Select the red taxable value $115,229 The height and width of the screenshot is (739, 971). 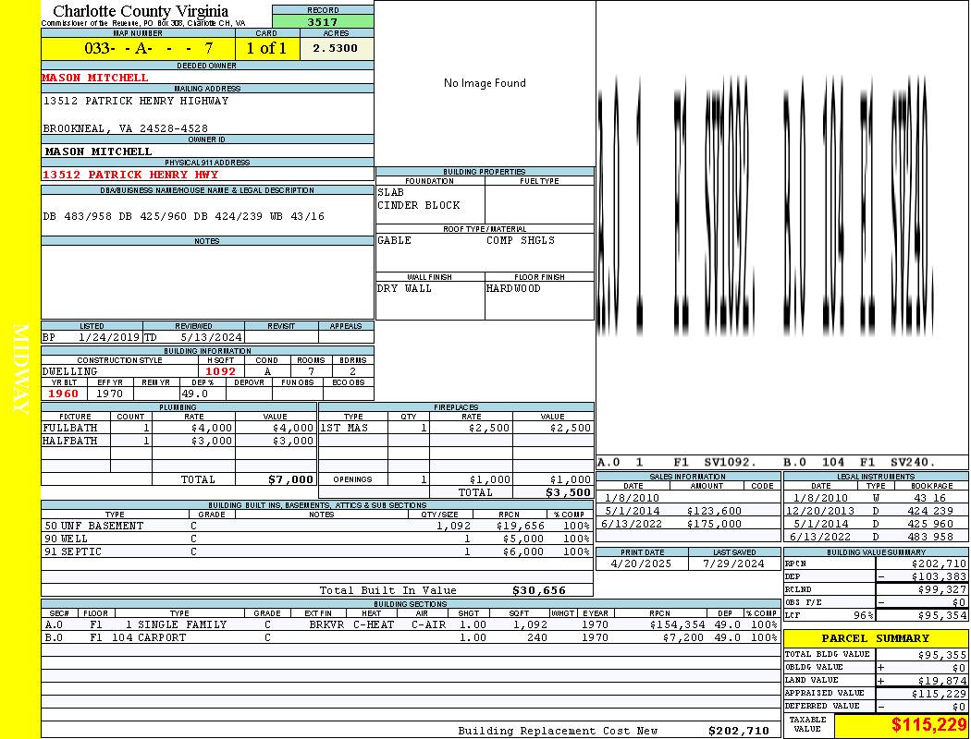click(x=928, y=726)
